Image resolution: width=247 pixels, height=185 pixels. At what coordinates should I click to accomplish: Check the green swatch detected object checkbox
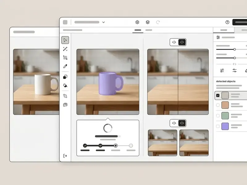tap(218, 116)
